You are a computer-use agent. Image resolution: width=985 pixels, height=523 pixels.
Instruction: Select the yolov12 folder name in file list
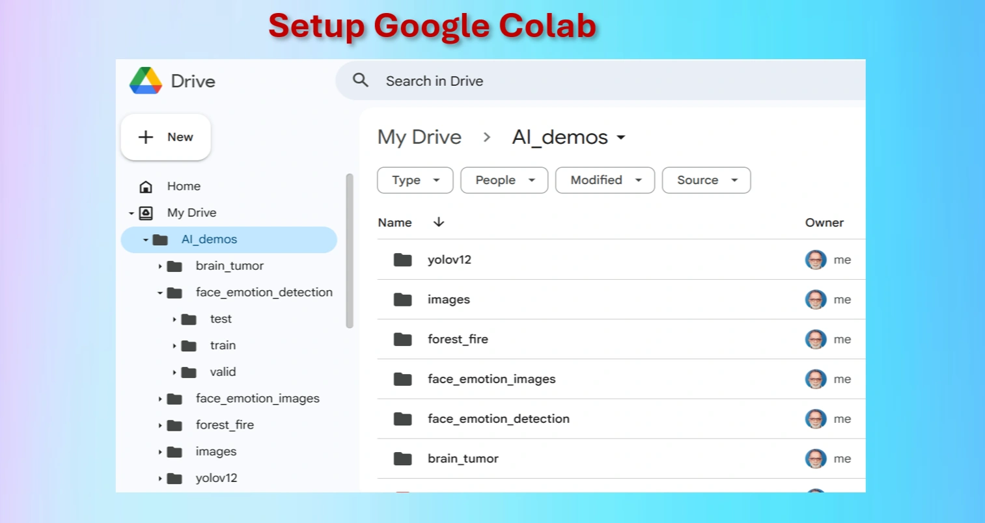point(449,260)
